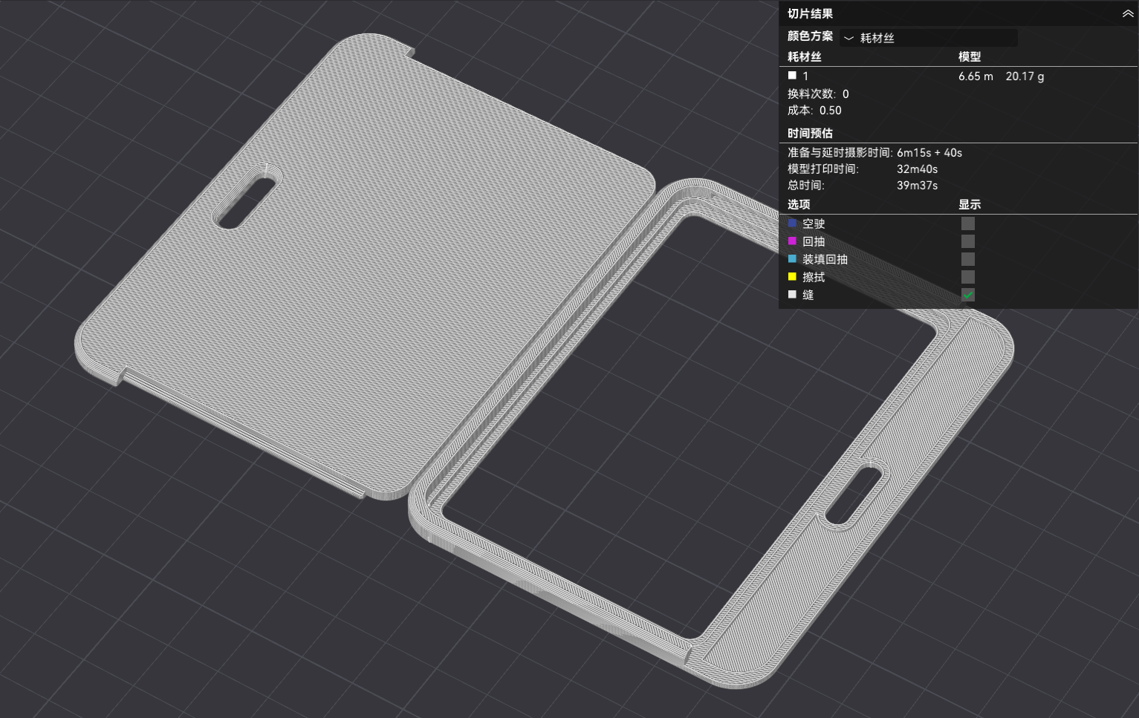Click the 装填回抽 option label
The image size is (1139, 718).
[x=825, y=259]
